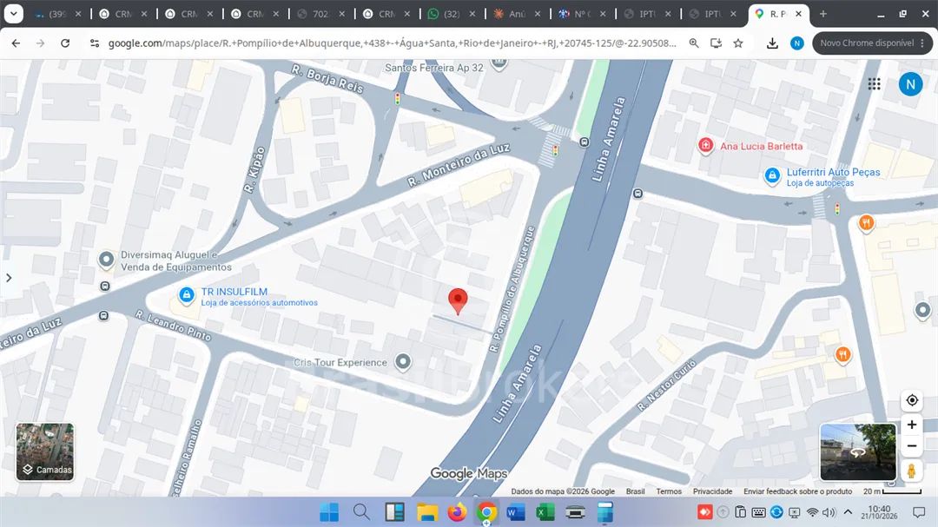Open Google account avatar N on map
This screenshot has width=938, height=527.
click(x=910, y=84)
